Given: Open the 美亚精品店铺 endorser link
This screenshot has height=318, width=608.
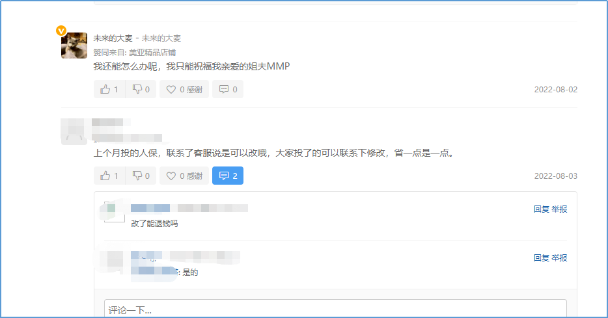Looking at the screenshot, I should (152, 52).
